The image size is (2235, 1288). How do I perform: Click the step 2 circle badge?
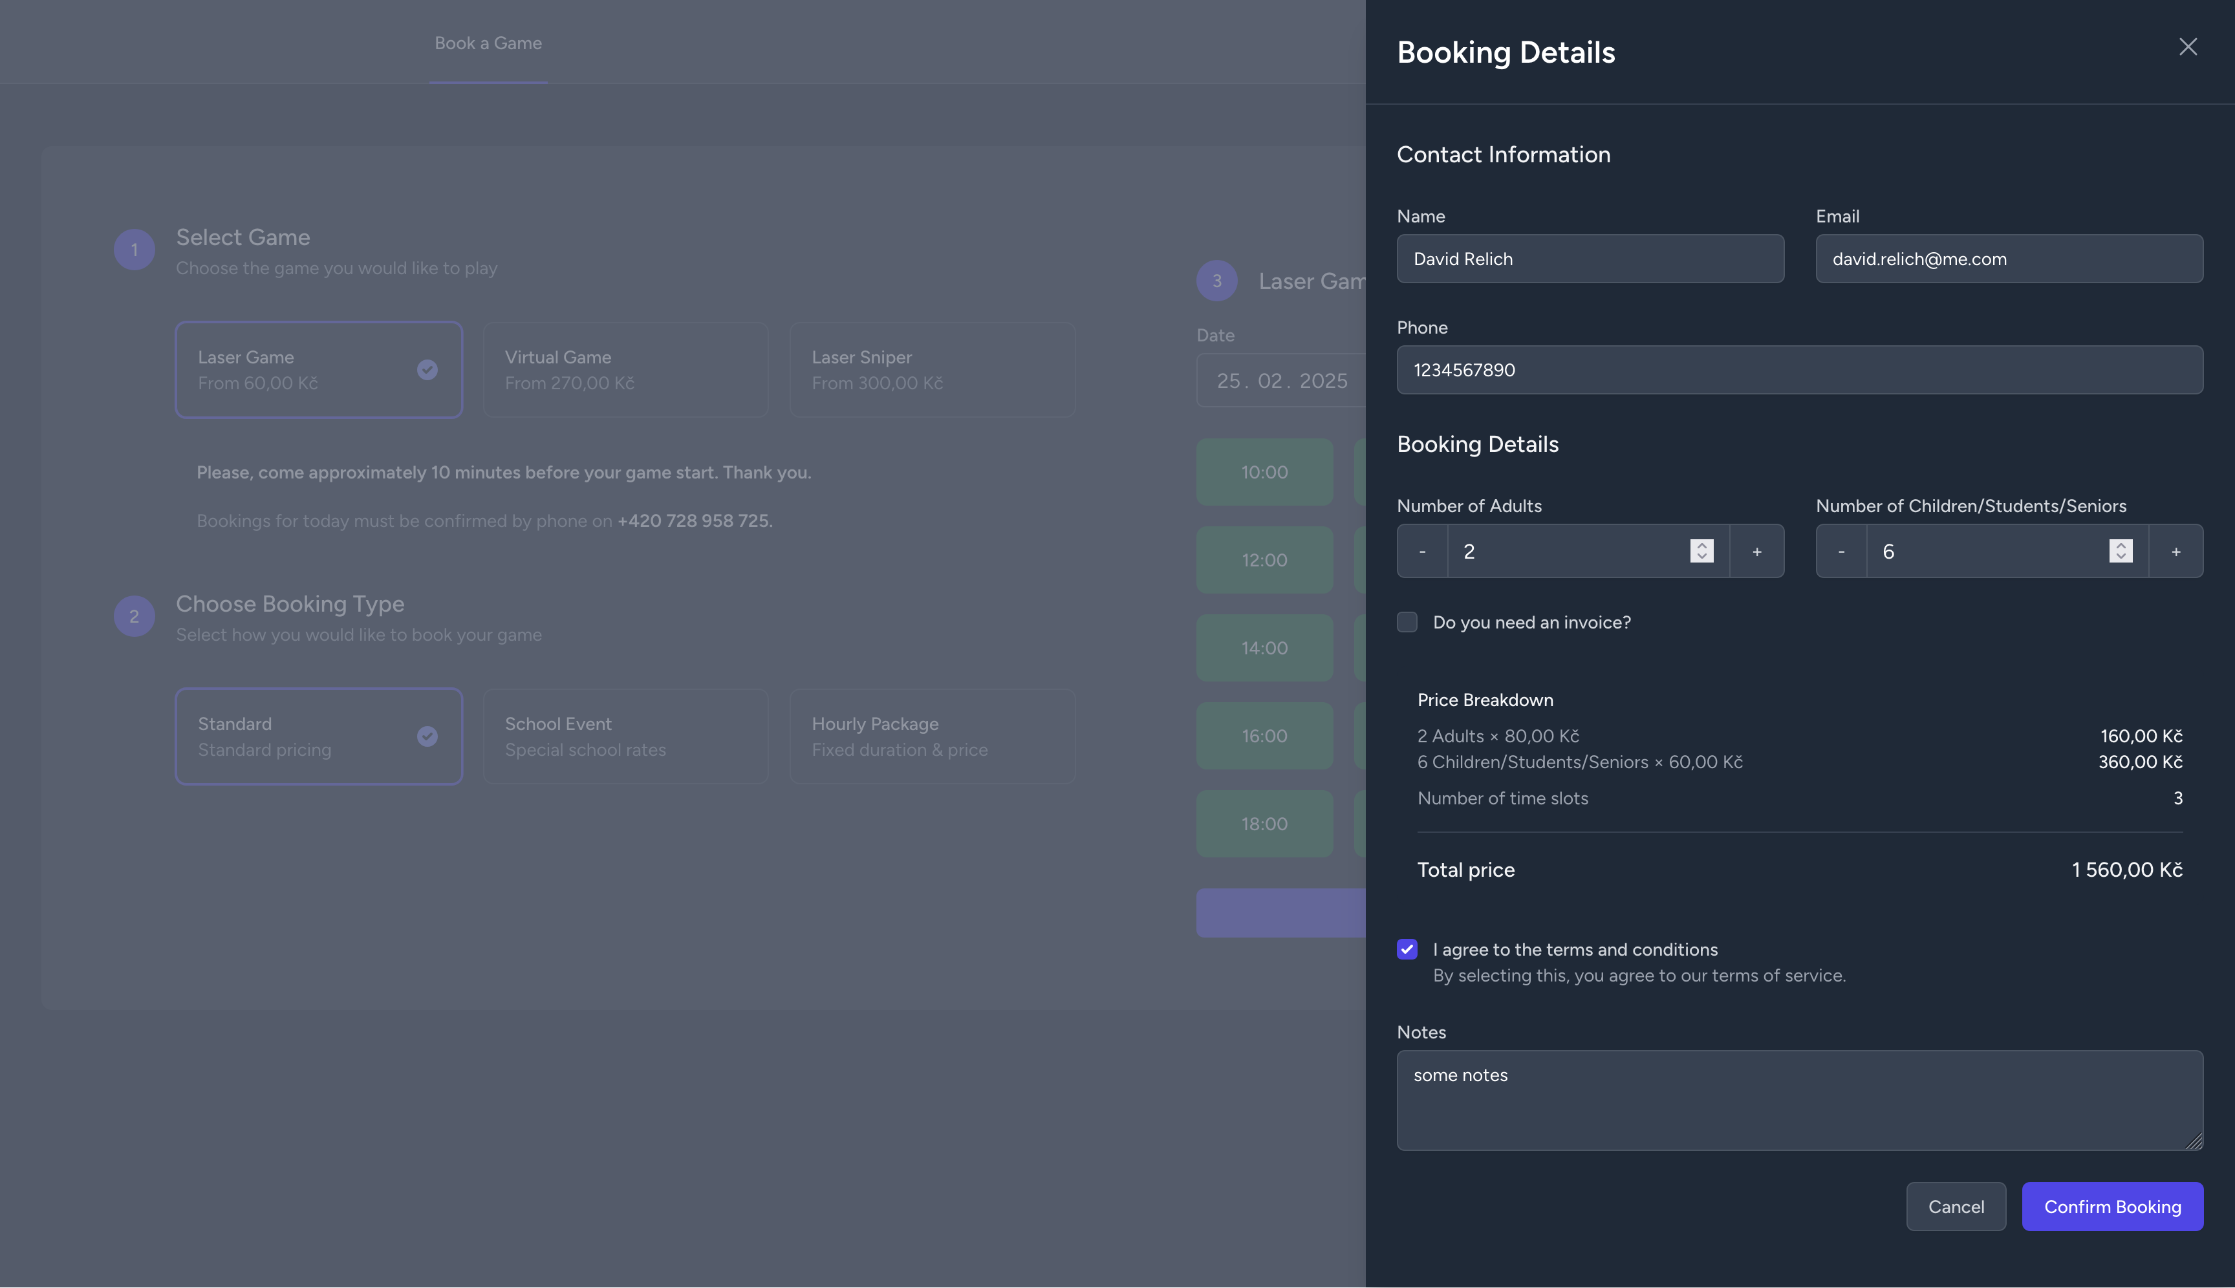[x=135, y=616]
